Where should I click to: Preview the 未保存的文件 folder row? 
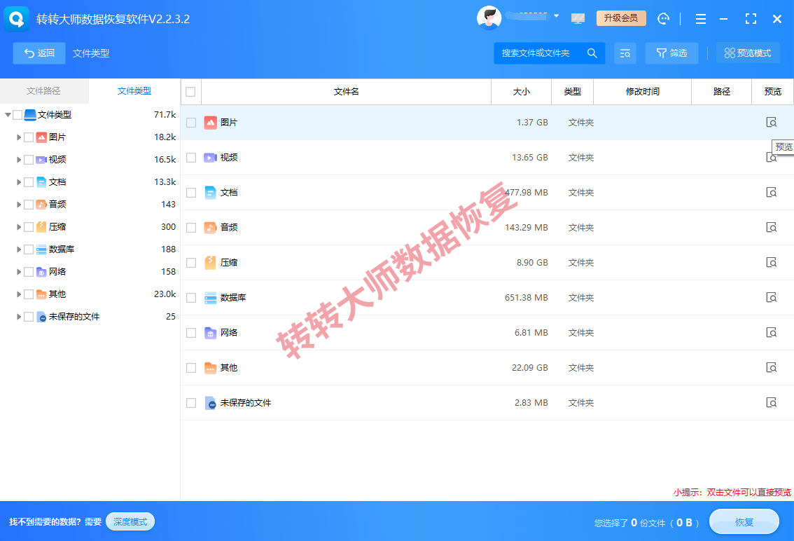point(771,402)
